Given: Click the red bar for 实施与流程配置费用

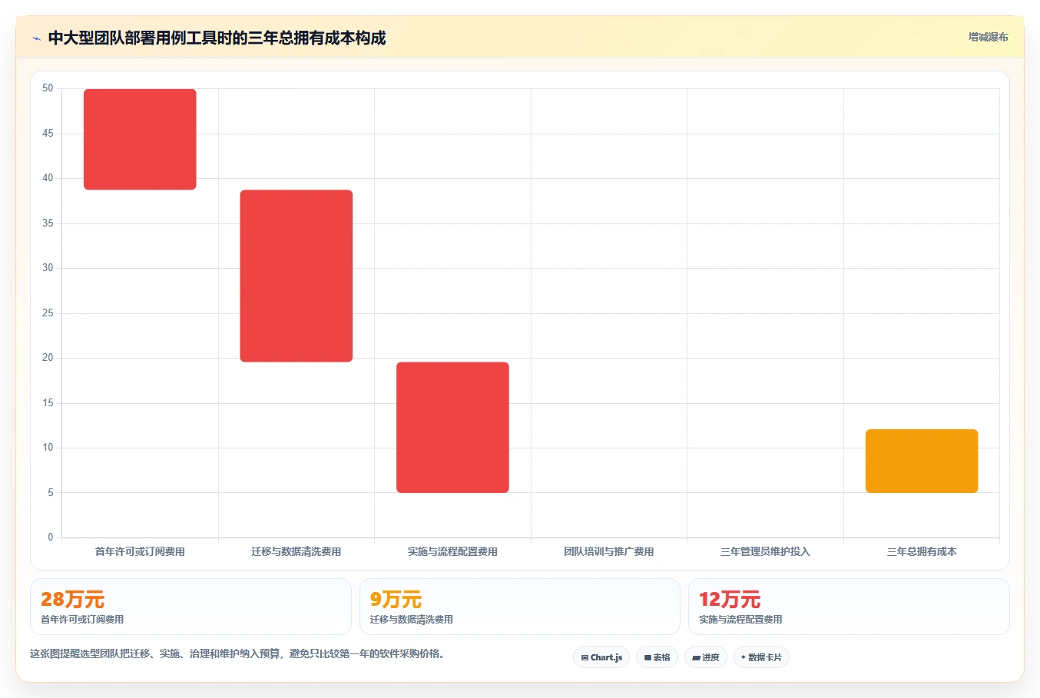Looking at the screenshot, I should [x=452, y=427].
